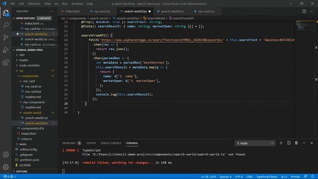Viewport: 318px width, 179px height.
Task: Open Explorer panel ellipsis menu
Action: [x=52, y=11]
